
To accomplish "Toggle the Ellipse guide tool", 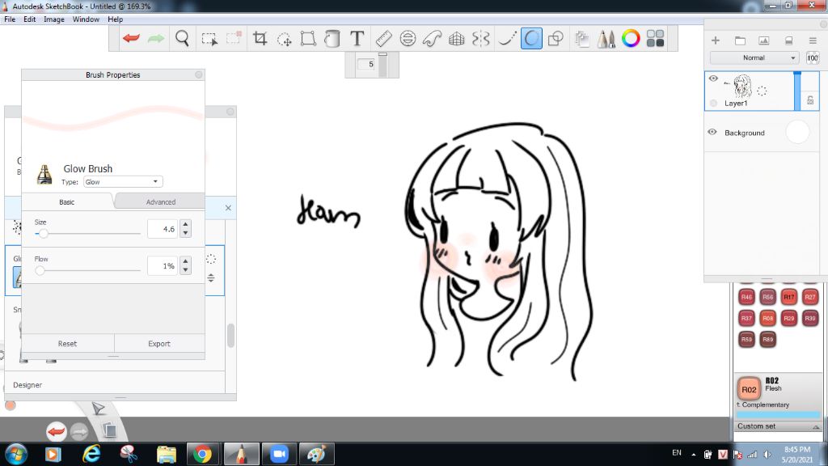I will tap(408, 39).
